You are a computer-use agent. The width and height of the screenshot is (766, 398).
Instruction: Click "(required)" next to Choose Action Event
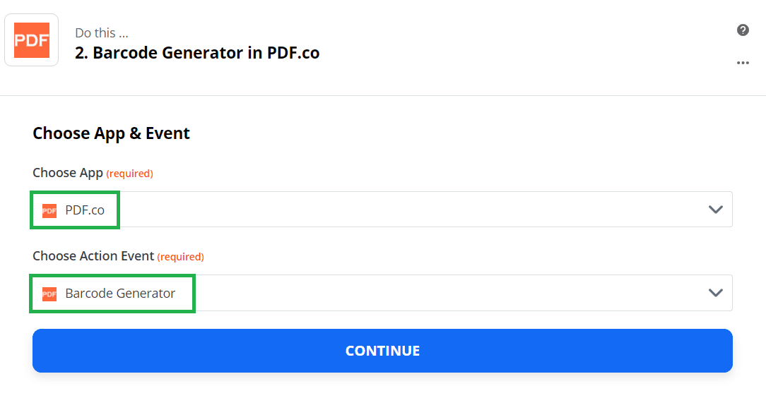(x=181, y=257)
